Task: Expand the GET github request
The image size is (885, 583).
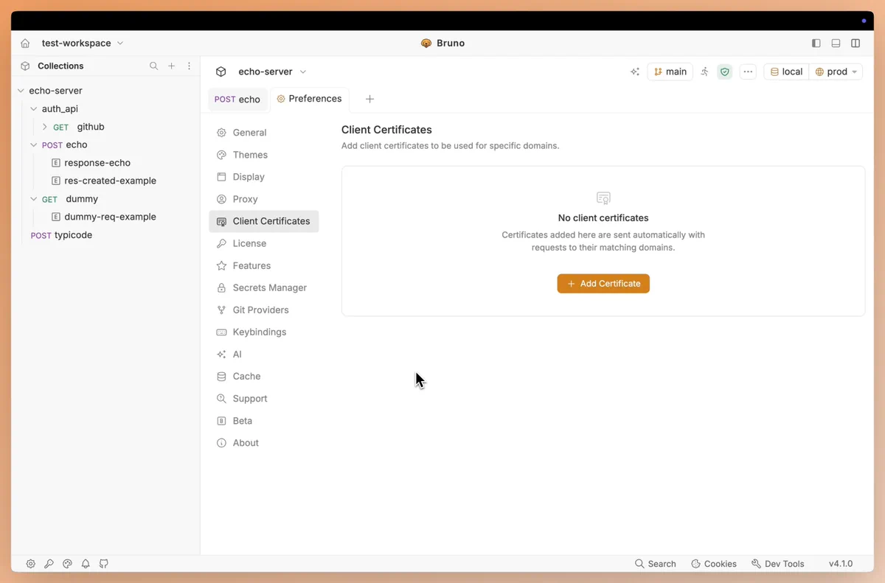Action: click(x=44, y=127)
